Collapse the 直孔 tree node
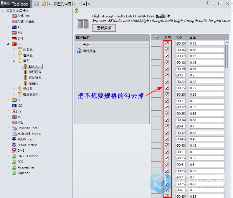 click(14, 61)
